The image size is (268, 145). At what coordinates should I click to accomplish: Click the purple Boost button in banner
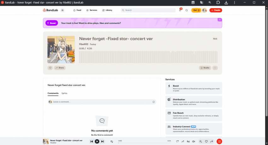click(x=52, y=23)
